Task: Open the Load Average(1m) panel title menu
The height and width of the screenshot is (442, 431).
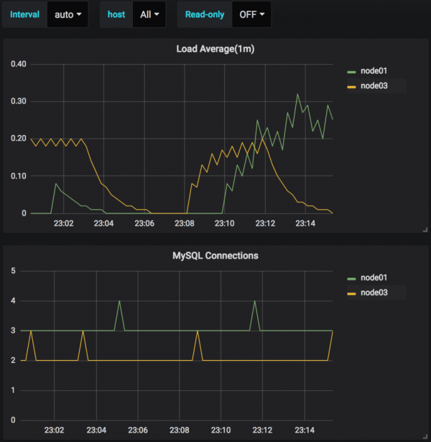Action: point(215,49)
